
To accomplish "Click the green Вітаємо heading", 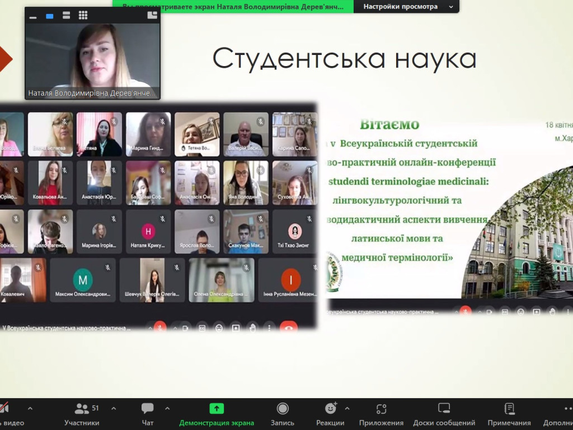I will click(389, 124).
